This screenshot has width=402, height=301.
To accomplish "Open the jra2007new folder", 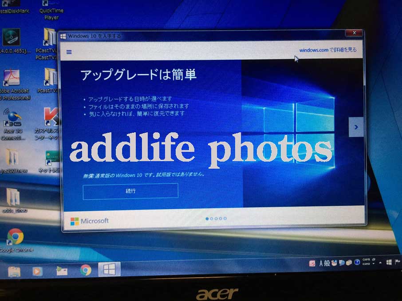I will tap(13, 161).
